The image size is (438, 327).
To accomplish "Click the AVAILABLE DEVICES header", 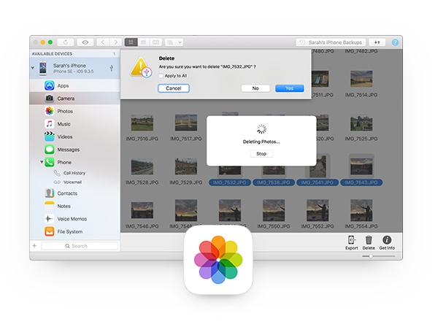I will (52, 53).
